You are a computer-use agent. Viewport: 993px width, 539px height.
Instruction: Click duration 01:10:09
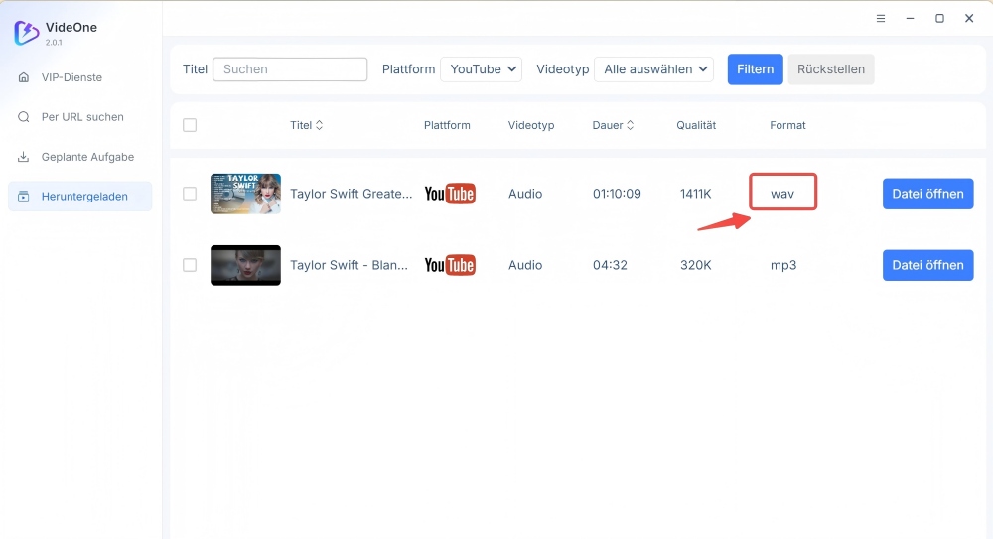coord(617,194)
